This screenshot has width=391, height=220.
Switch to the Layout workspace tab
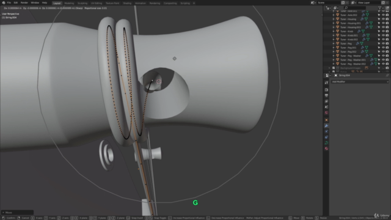(x=57, y=3)
